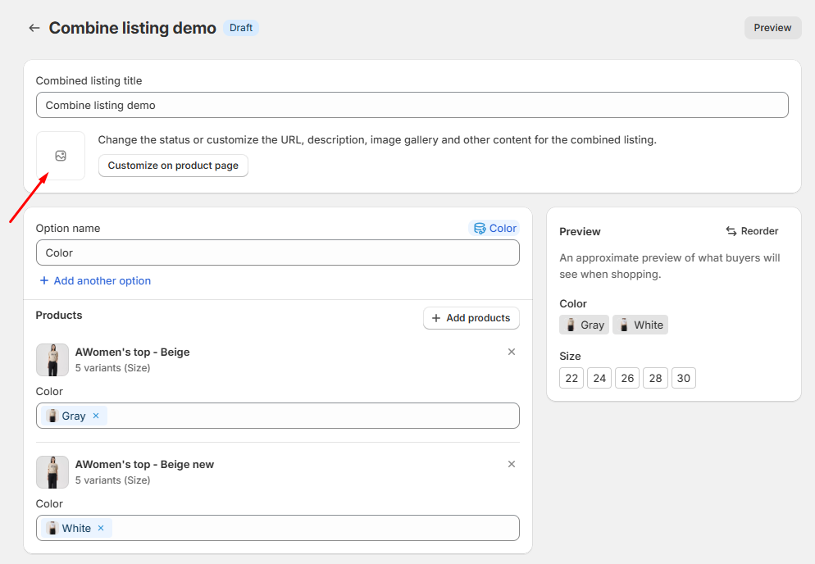Choose size 22 in the Preview panel

[571, 378]
